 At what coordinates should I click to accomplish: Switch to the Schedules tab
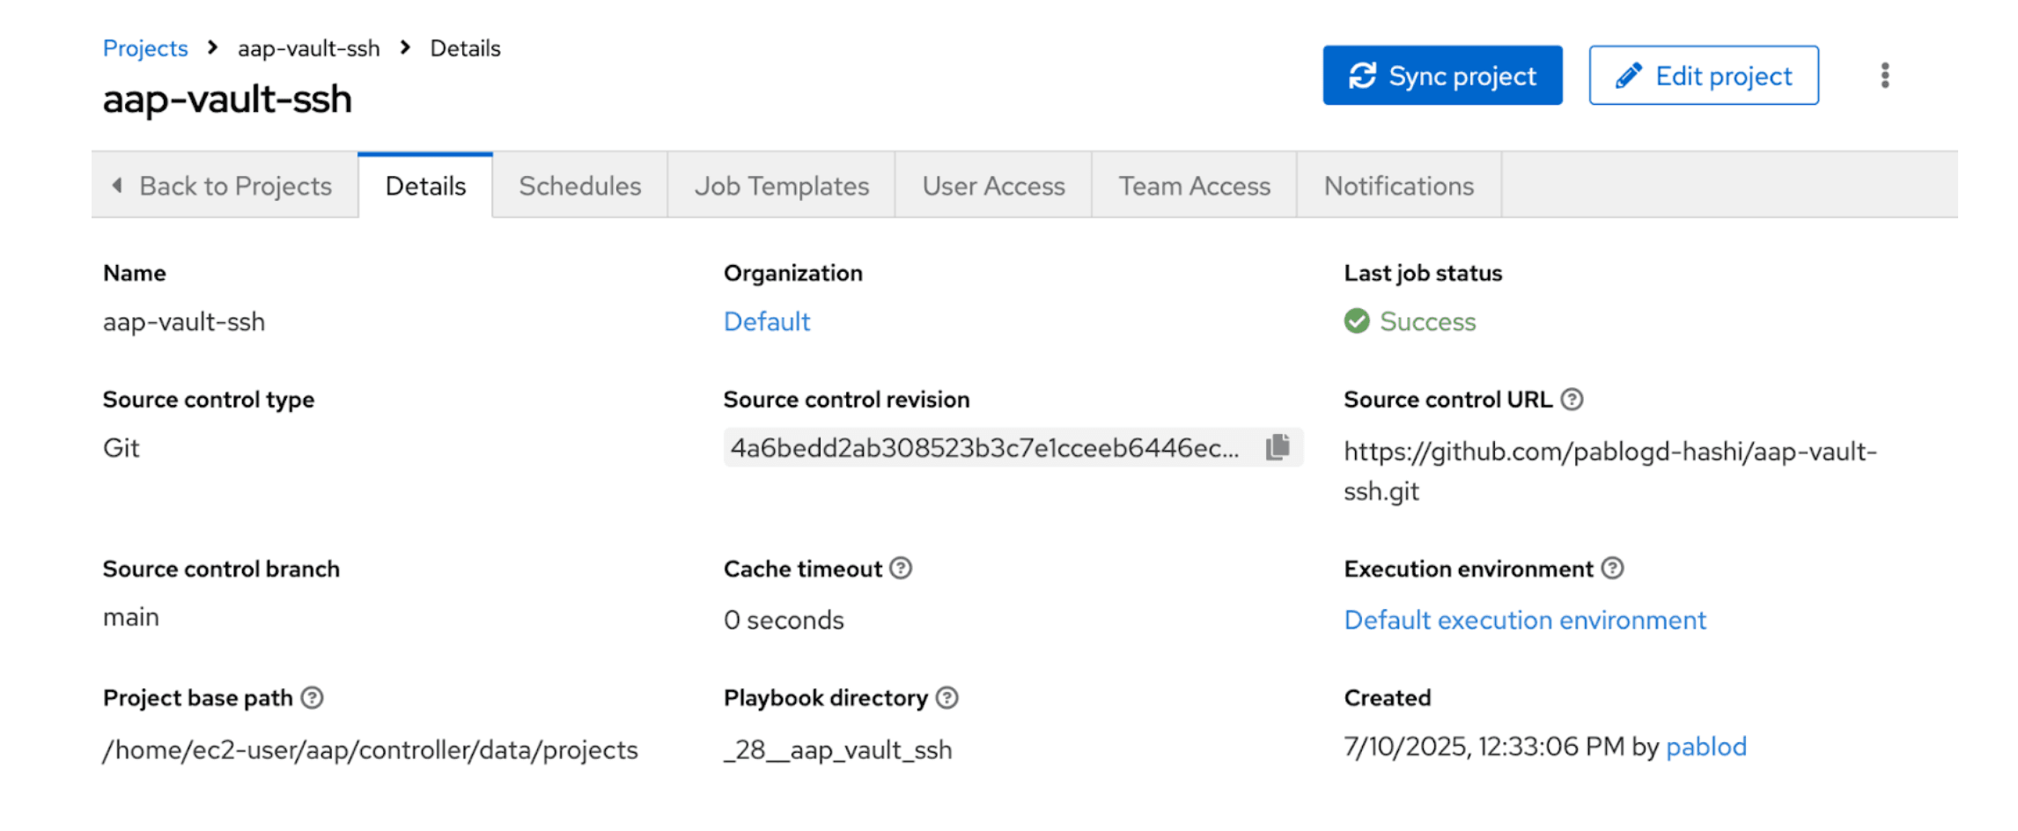579,186
